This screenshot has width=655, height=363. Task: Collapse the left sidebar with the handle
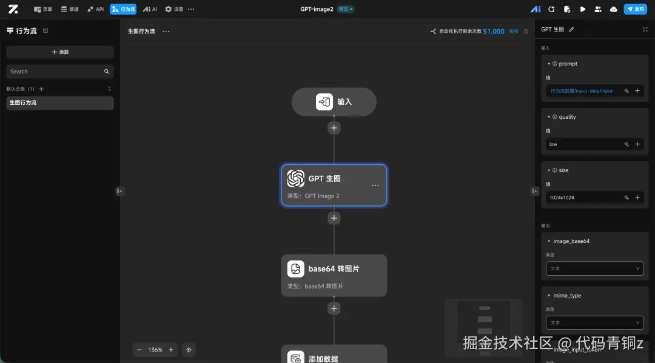119,191
